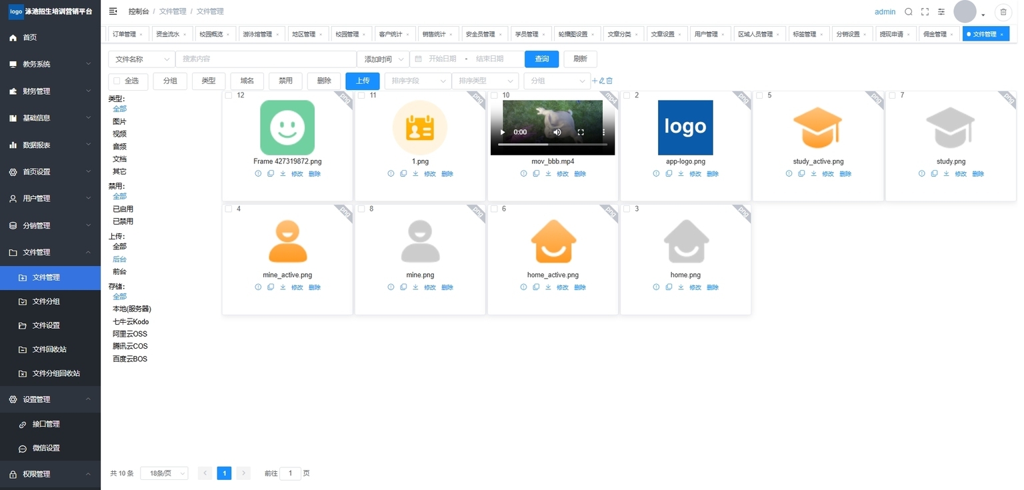
Task: Play the mov_bbb.mp4 video
Action: point(503,132)
